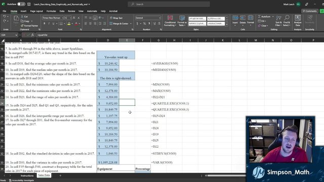The height and width of the screenshot is (182, 324).
Task: Click the decrease indent icon
Action: pos(100,24)
